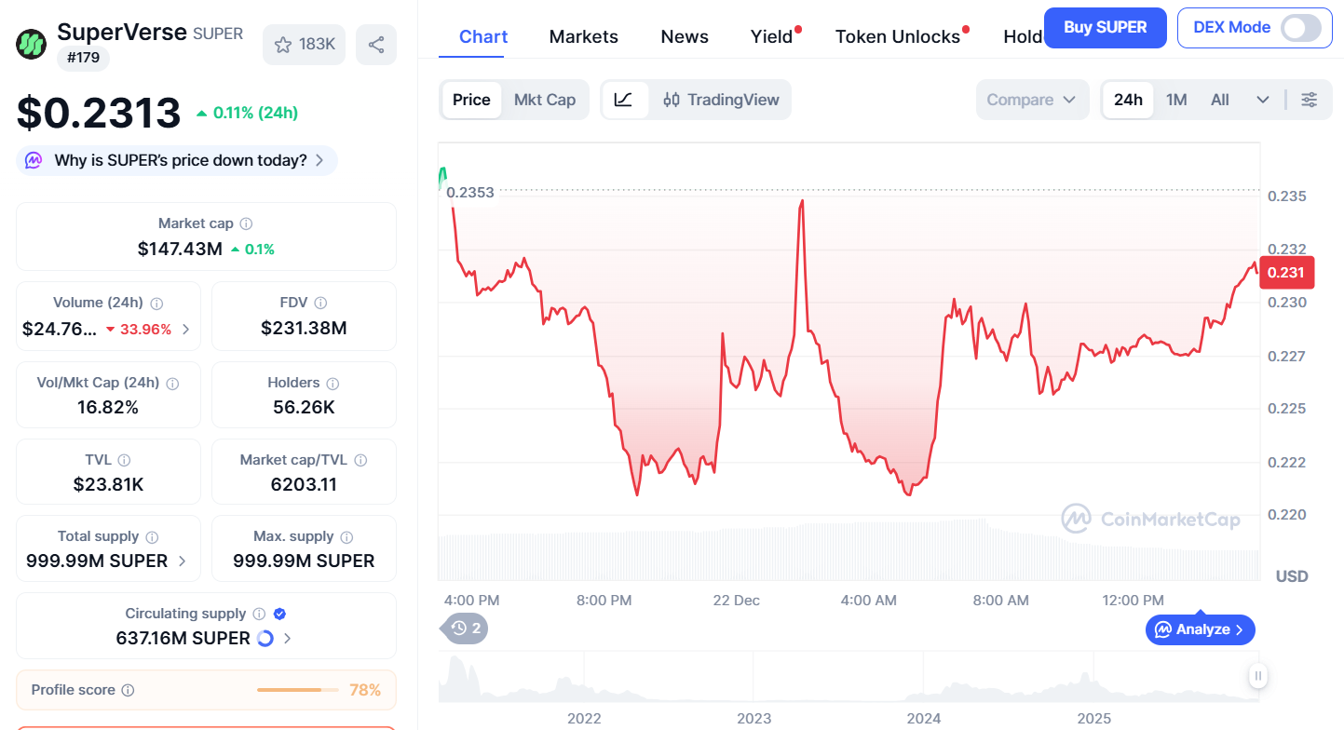The width and height of the screenshot is (1344, 730).
Task: Click the Profile score progress bar
Action: 296,689
